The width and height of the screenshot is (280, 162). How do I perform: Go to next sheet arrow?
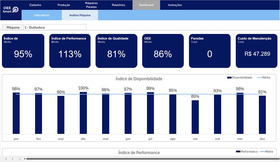12,159
